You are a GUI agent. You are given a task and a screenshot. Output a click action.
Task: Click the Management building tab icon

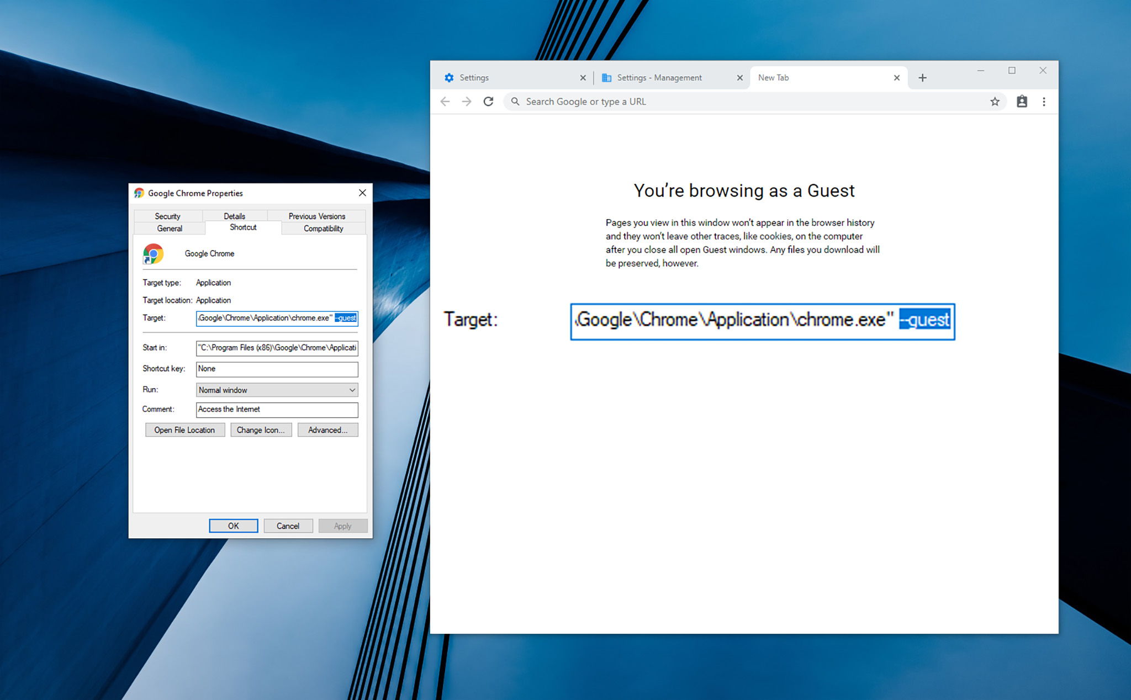point(606,78)
